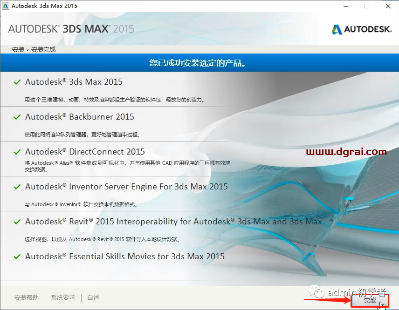
Task: Click checkmark beside Autodesk Backburner 2015
Action: pos(17,117)
